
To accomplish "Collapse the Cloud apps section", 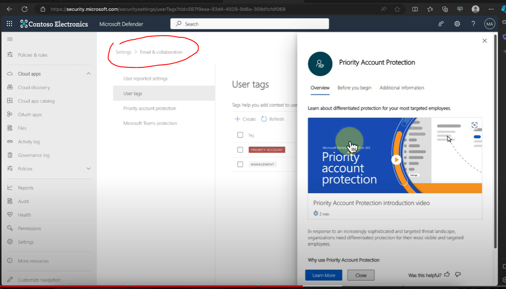I will point(88,73).
